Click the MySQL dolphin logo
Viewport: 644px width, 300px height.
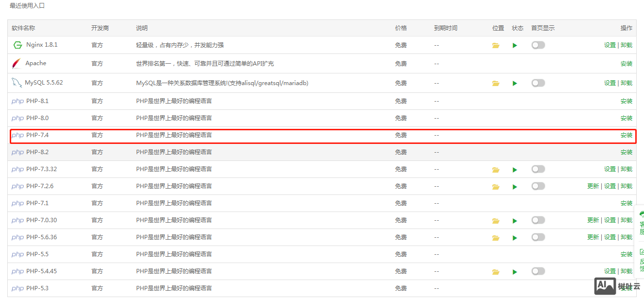coord(16,83)
